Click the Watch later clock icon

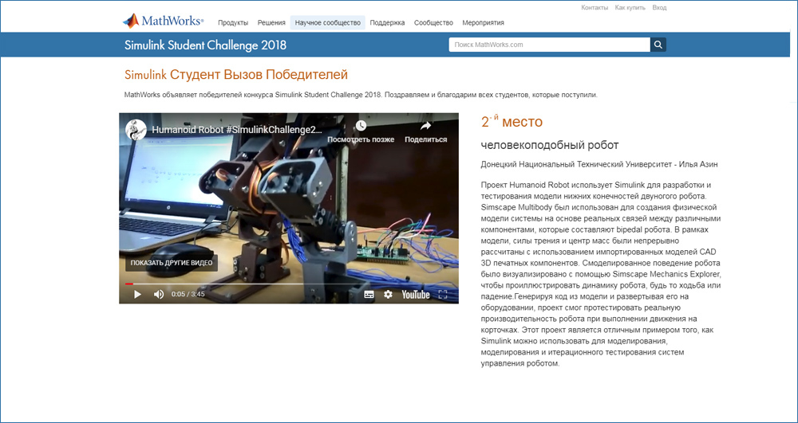[x=361, y=125]
